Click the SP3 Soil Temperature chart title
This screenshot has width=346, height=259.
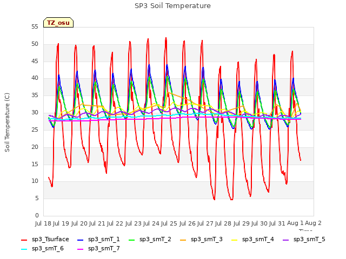coord(172,6)
